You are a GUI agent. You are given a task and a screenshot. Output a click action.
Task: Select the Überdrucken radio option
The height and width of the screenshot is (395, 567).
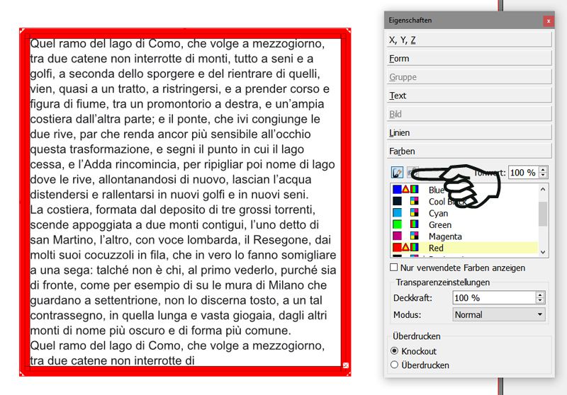394,365
